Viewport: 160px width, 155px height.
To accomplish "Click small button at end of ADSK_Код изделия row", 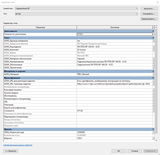I will pos(154,47).
